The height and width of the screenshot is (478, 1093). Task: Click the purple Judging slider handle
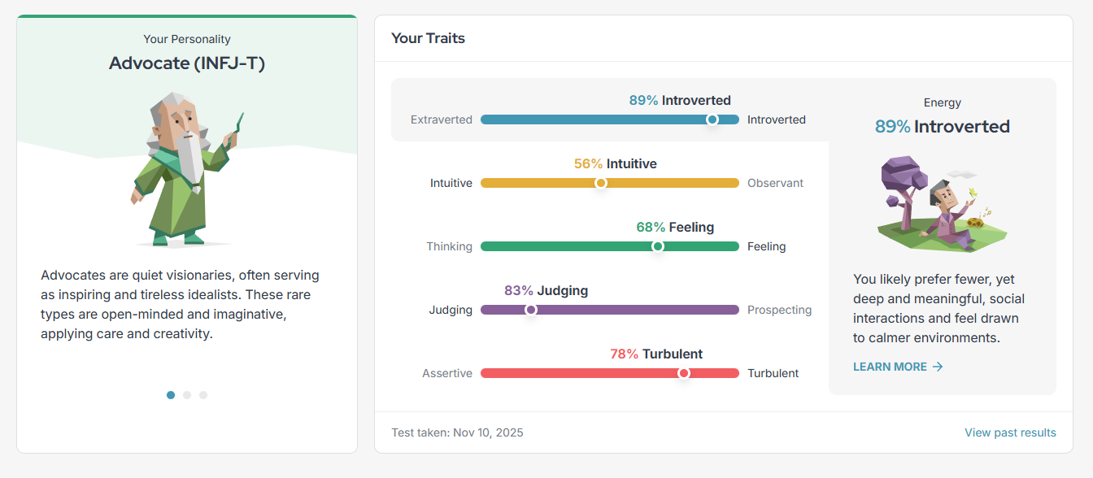531,310
